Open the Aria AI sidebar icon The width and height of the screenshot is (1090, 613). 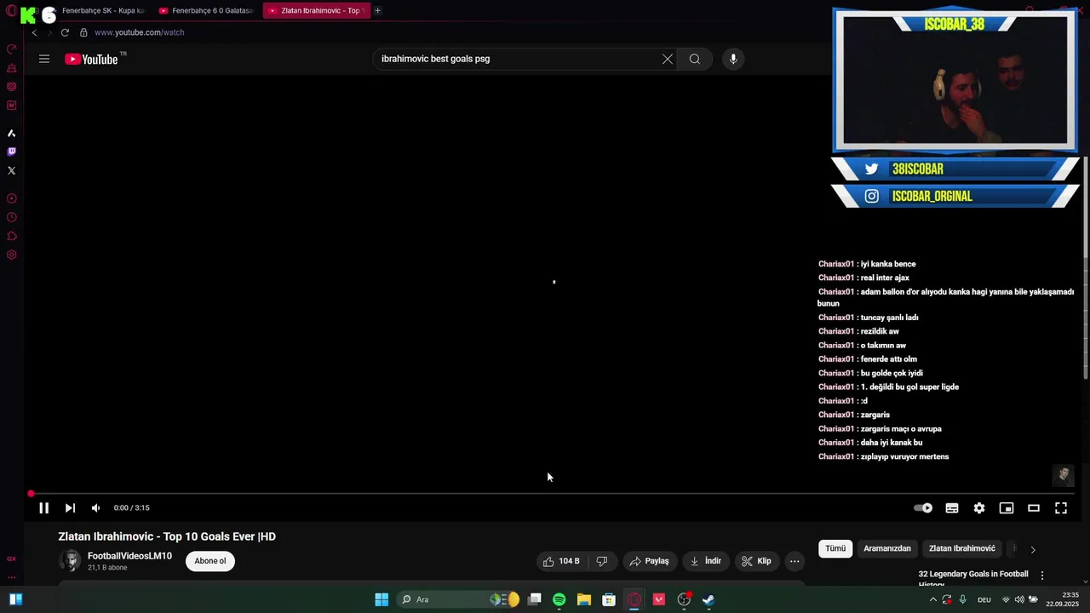pyautogui.click(x=11, y=133)
